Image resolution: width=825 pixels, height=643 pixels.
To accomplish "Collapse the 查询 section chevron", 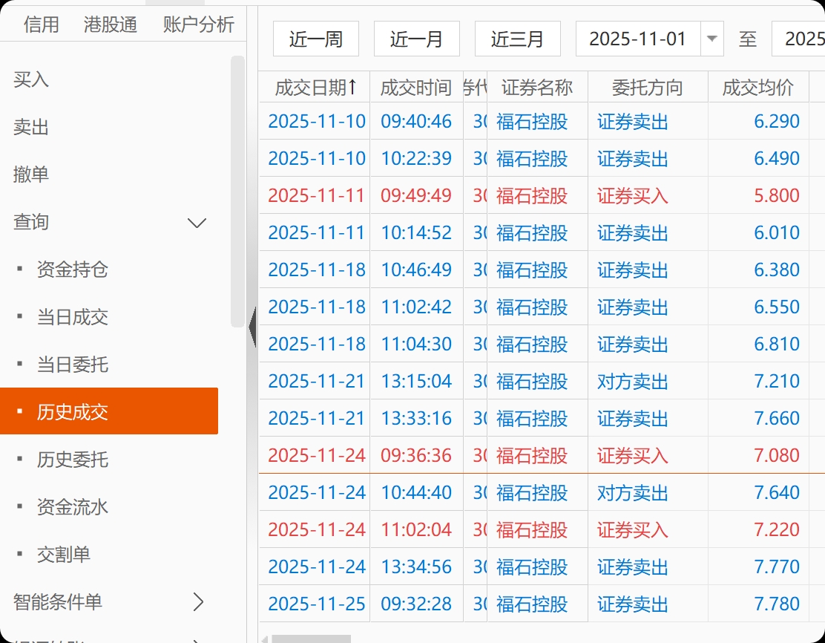I will pyautogui.click(x=197, y=223).
